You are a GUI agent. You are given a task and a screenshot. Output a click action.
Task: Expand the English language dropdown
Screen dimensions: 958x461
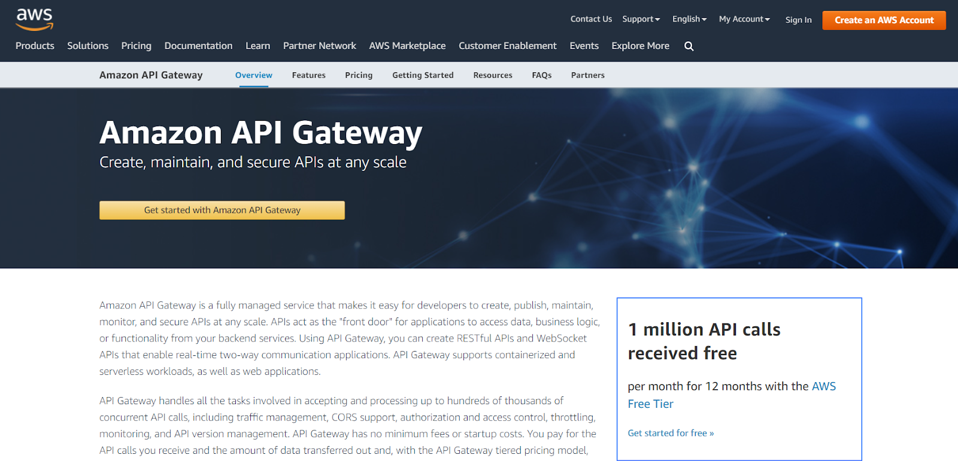click(689, 19)
